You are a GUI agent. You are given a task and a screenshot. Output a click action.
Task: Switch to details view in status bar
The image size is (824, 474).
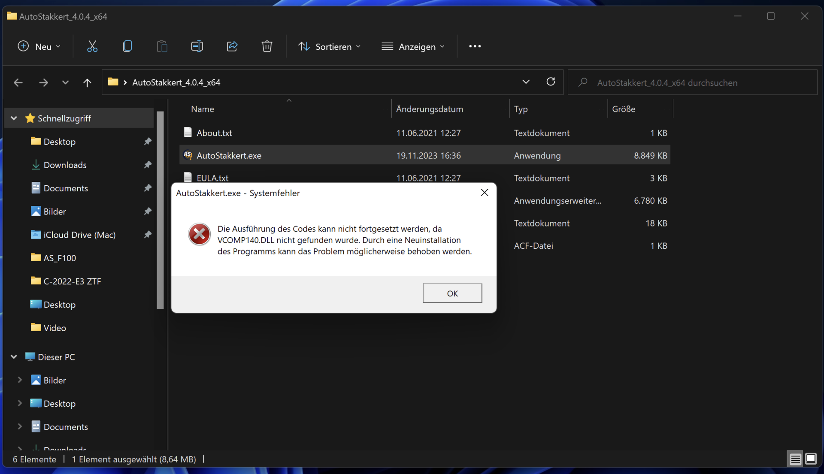click(795, 459)
